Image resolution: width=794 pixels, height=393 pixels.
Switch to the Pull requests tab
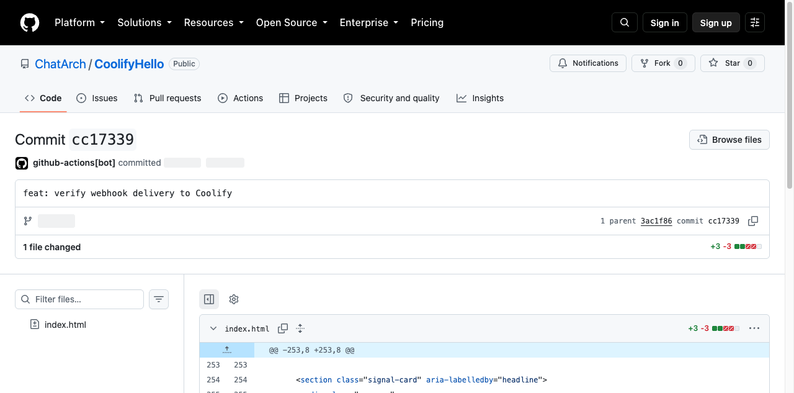[167, 98]
